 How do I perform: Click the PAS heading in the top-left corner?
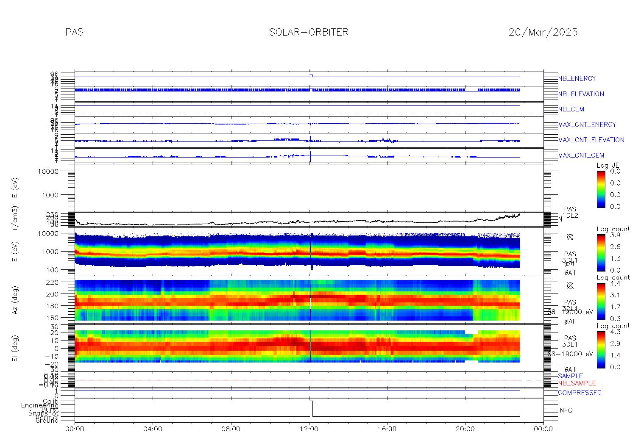click(74, 32)
